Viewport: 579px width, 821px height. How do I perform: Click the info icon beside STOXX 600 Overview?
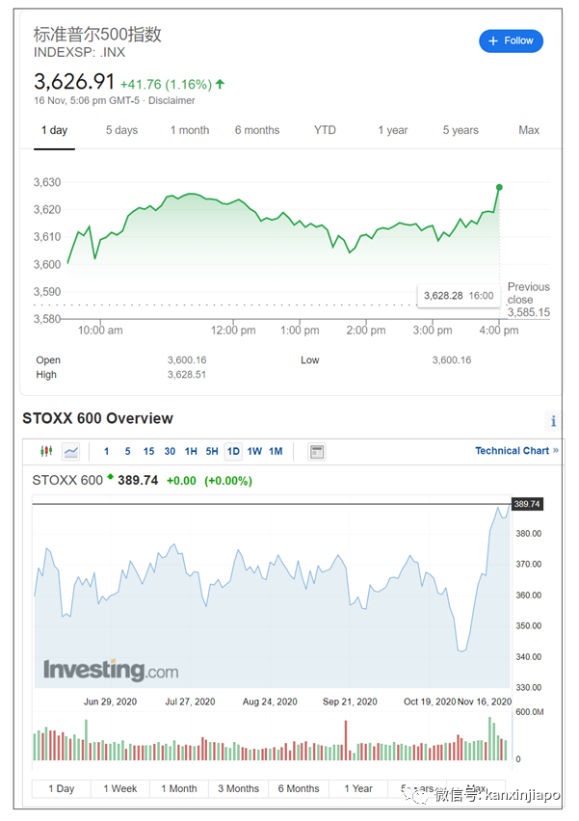[x=553, y=420]
